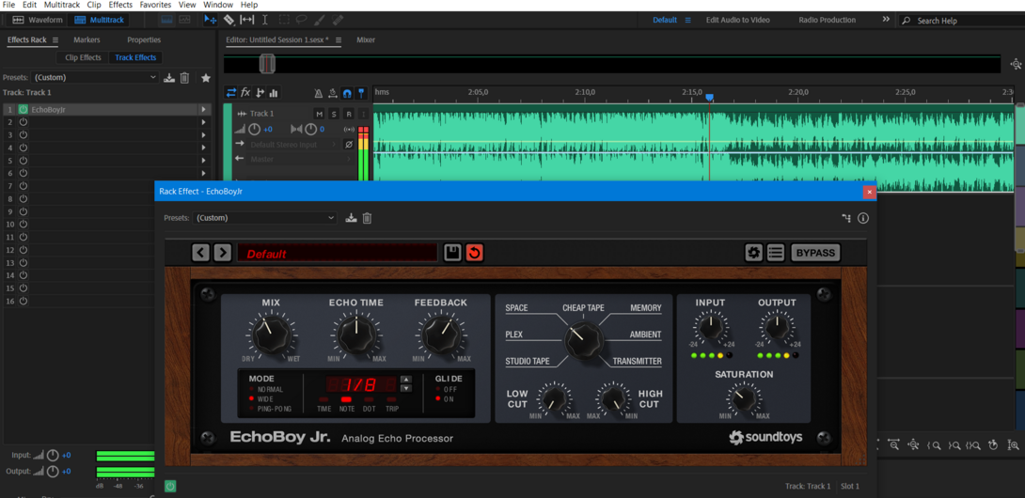Open Effects Rack Presets dropdown
The height and width of the screenshot is (498, 1025).
[94, 78]
